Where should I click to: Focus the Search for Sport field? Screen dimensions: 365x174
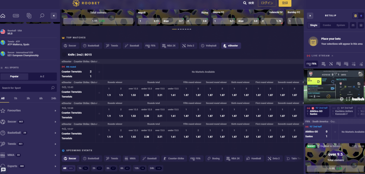pyautogui.click(x=29, y=88)
